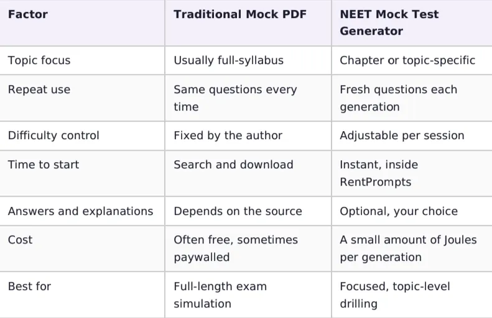492x318 pixels.
Task: Click the NEET Mock Test Generator header
Action: tap(389, 22)
